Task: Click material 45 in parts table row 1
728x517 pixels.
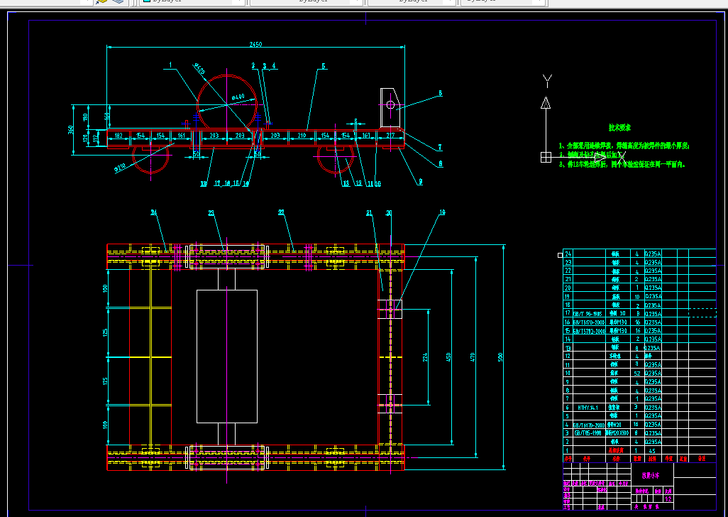Action: point(652,450)
